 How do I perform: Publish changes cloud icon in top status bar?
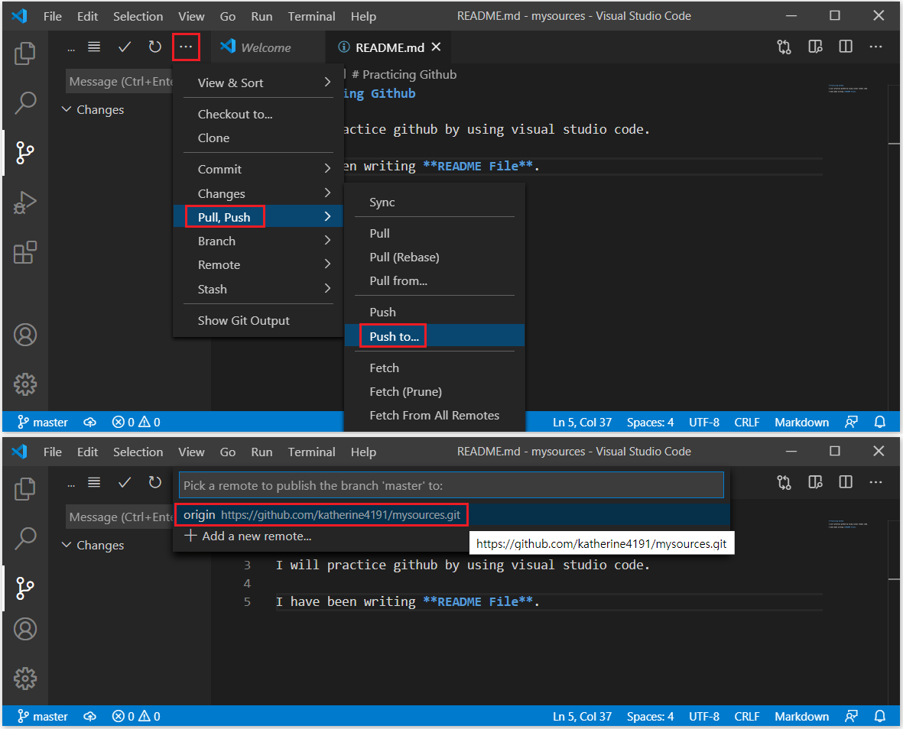[x=89, y=423]
